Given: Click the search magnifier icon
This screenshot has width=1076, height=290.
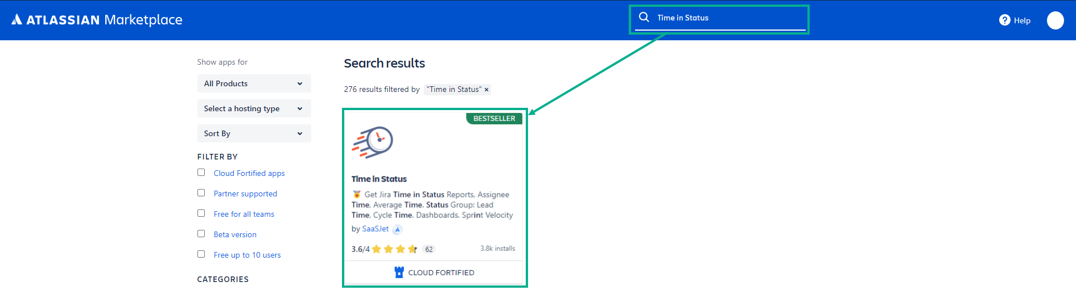Looking at the screenshot, I should pos(644,17).
